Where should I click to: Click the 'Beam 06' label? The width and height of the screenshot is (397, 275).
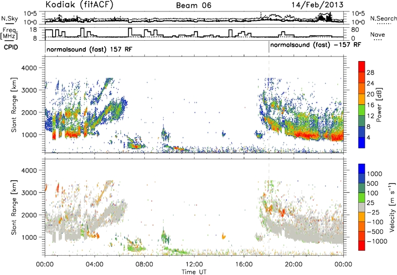(194, 5)
